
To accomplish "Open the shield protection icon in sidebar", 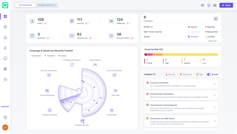I will click(x=5, y=27).
